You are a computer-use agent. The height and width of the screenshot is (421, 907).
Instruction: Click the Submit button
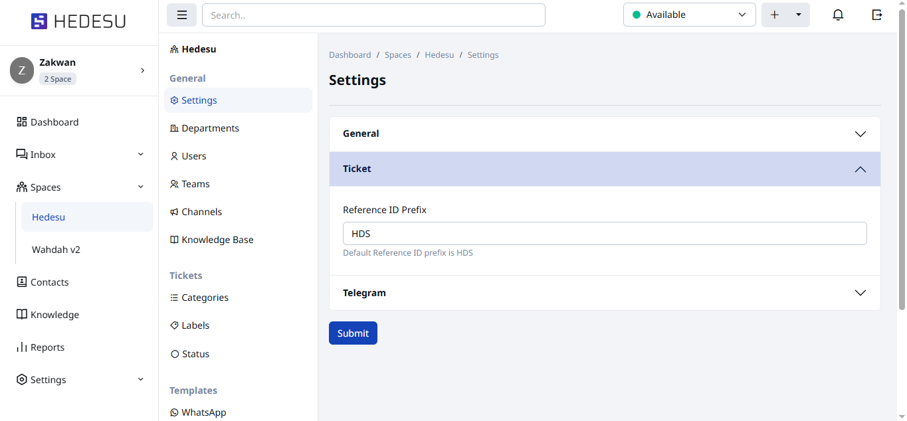click(353, 333)
